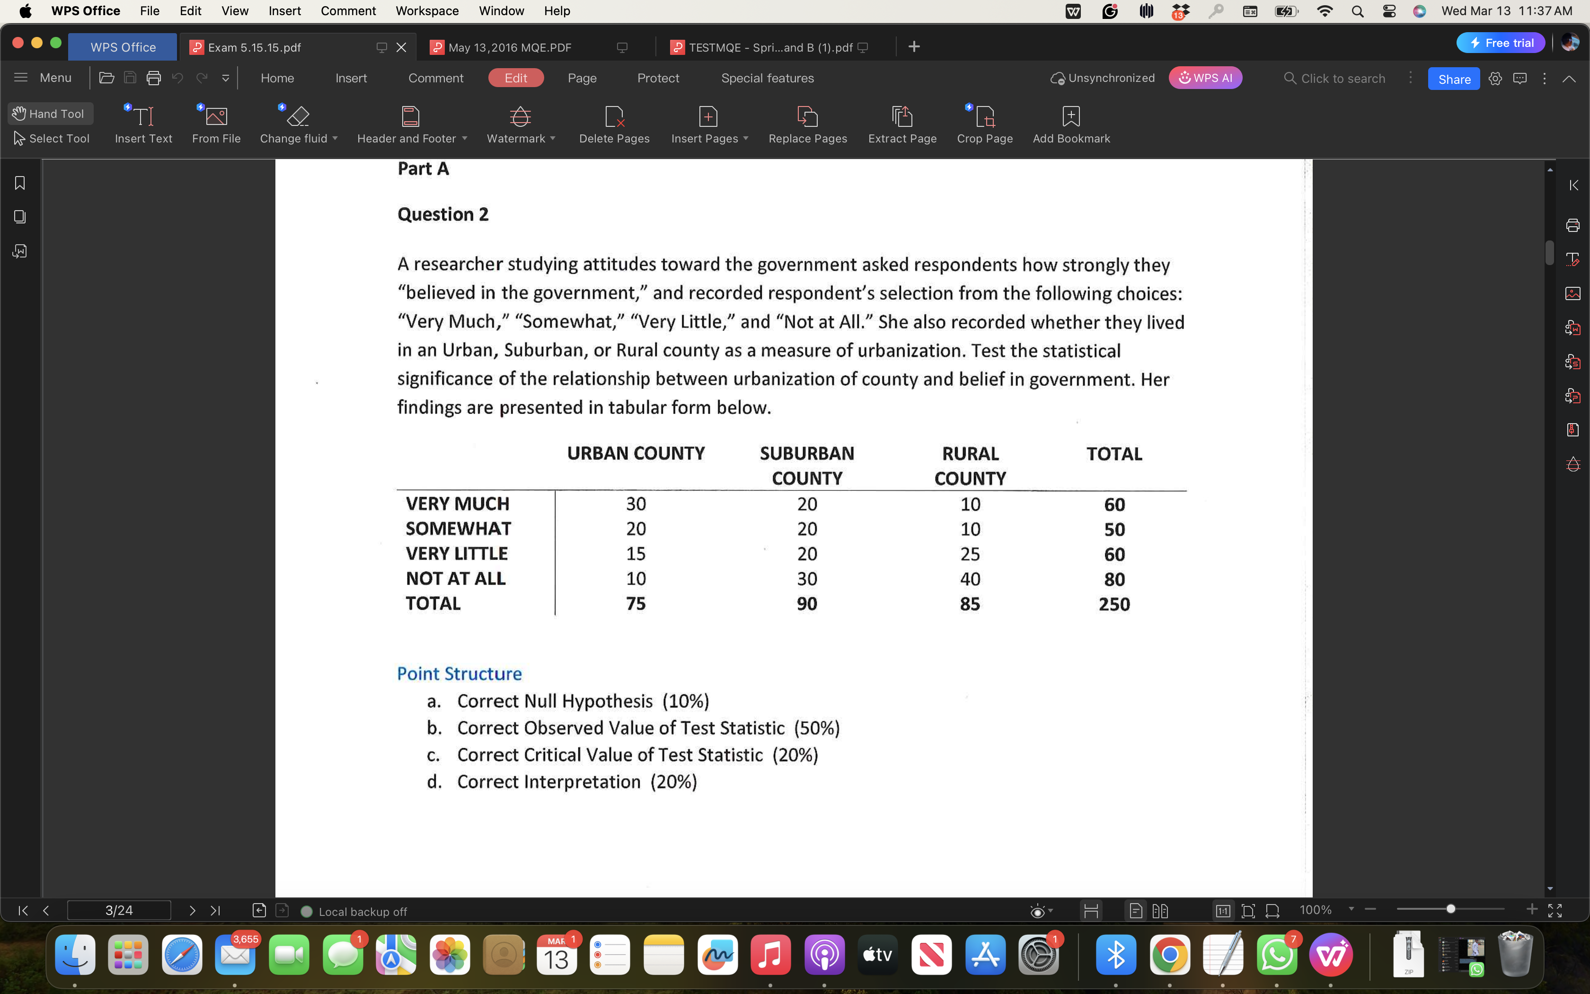Image resolution: width=1590 pixels, height=994 pixels.
Task: Click the page number field 3/24
Action: point(119,911)
